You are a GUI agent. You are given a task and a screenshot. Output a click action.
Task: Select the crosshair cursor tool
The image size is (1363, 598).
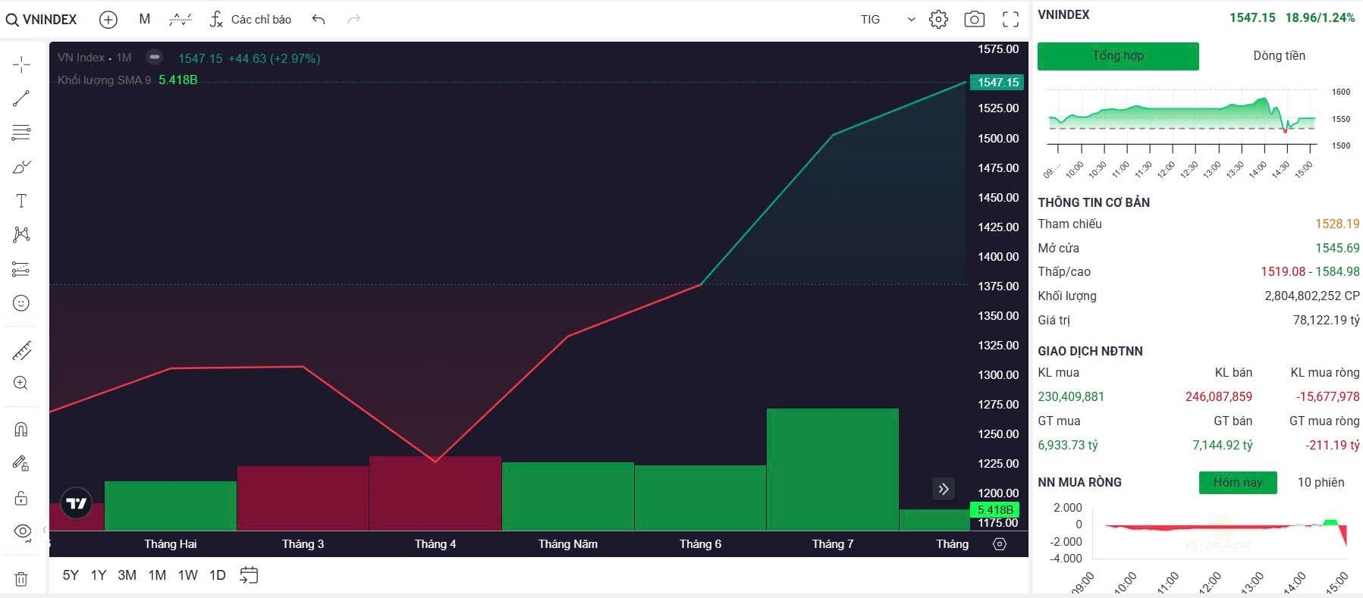point(21,64)
